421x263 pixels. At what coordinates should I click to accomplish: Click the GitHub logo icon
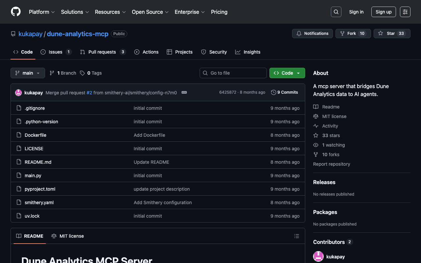pyautogui.click(x=16, y=12)
